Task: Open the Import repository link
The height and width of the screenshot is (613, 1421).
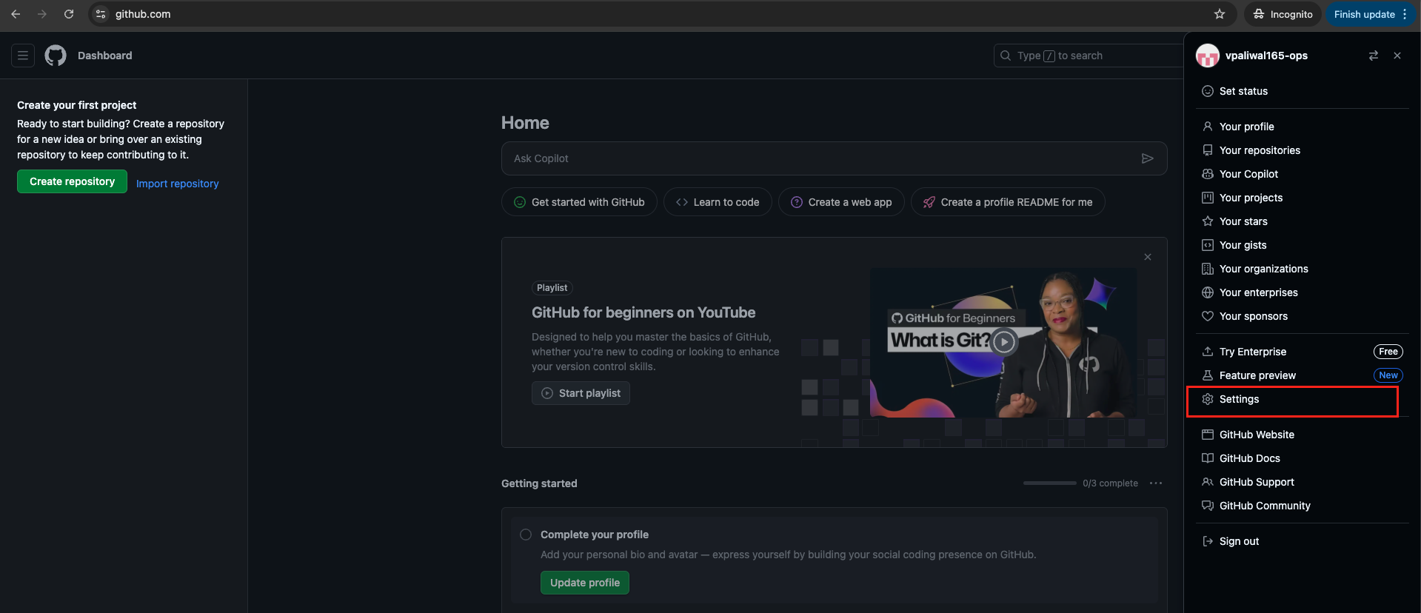Action: (x=177, y=184)
